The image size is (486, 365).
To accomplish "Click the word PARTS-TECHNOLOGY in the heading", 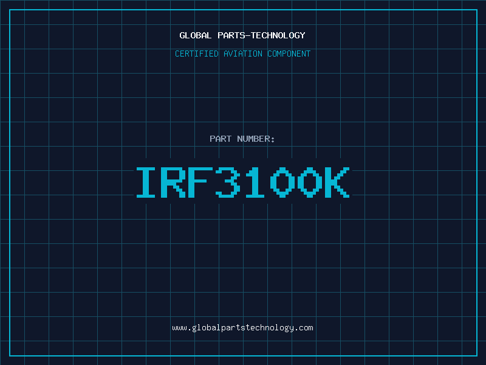I will click(x=261, y=35).
